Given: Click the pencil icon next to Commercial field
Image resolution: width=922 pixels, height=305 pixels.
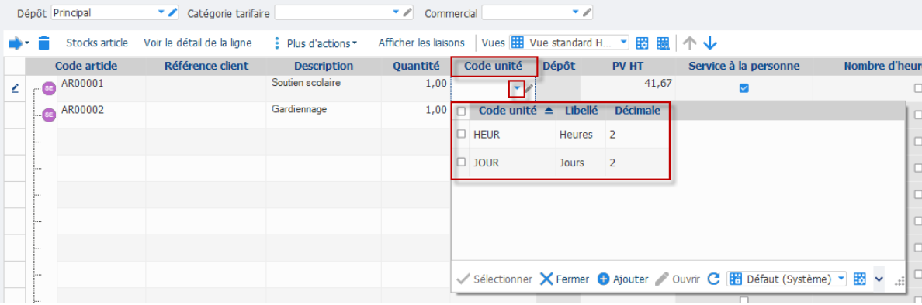Looking at the screenshot, I should 586,12.
